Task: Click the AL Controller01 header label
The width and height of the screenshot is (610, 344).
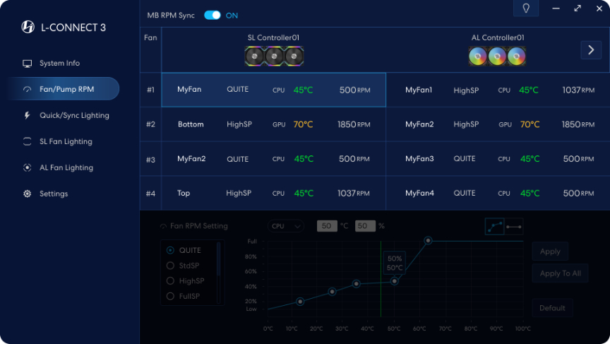Action: (x=498, y=37)
